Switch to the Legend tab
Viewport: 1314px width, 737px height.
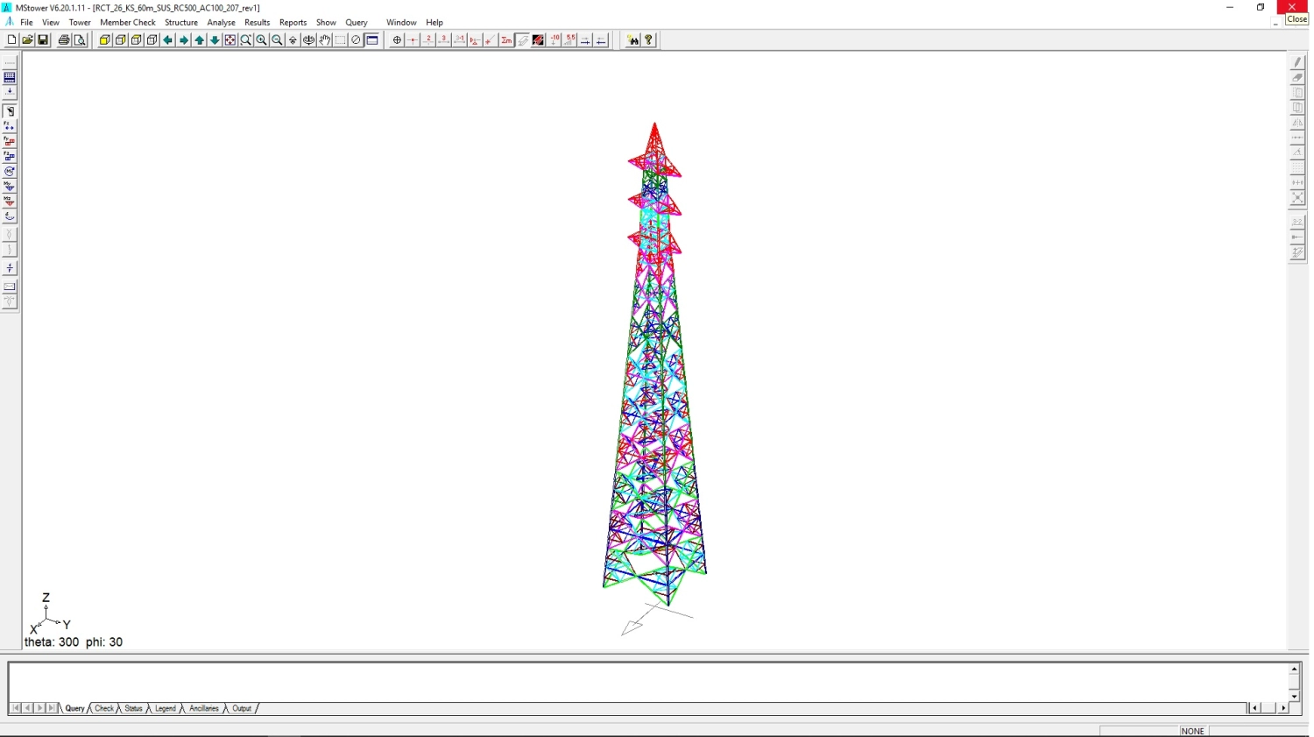[166, 708]
